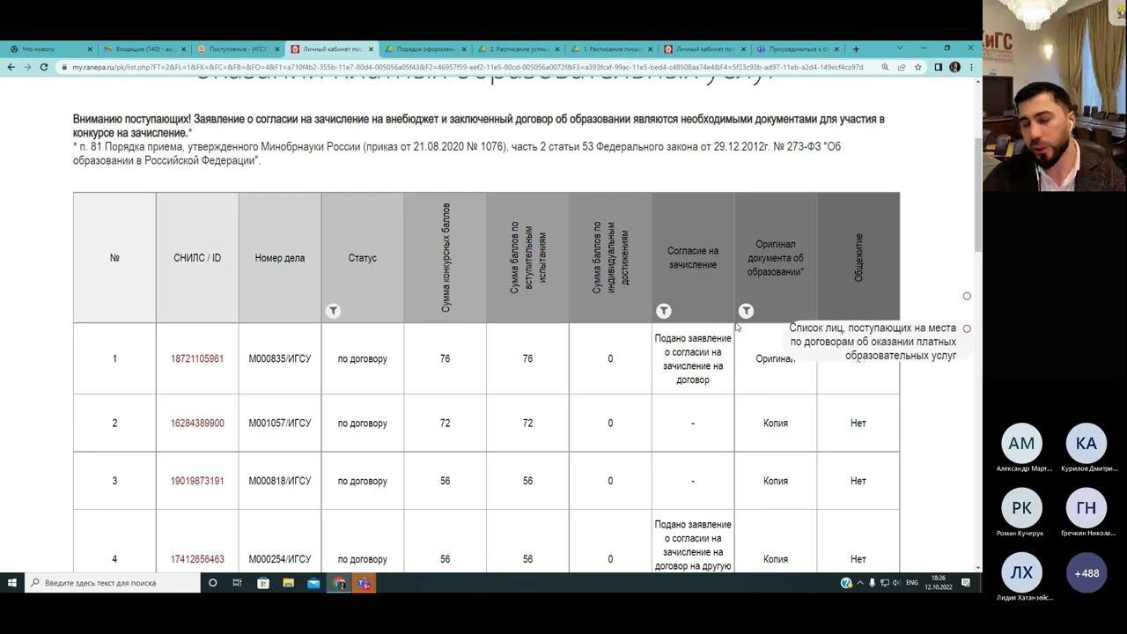Open filter icon in Согласие на зачисление header
This screenshot has height=634, width=1127.
(x=664, y=311)
